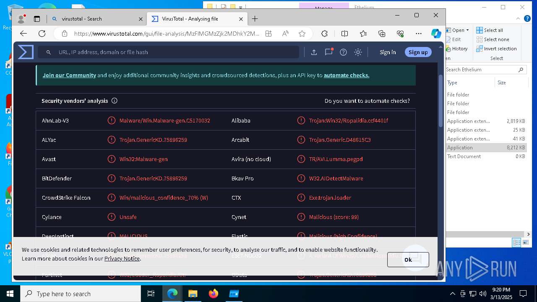537x302 pixels.
Task: View site information lock icon
Action: 64,34
